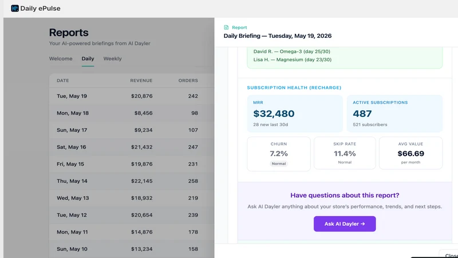Screen dimensions: 458x258
Task: Click the Avg Value $66.69 card
Action: coord(410,153)
